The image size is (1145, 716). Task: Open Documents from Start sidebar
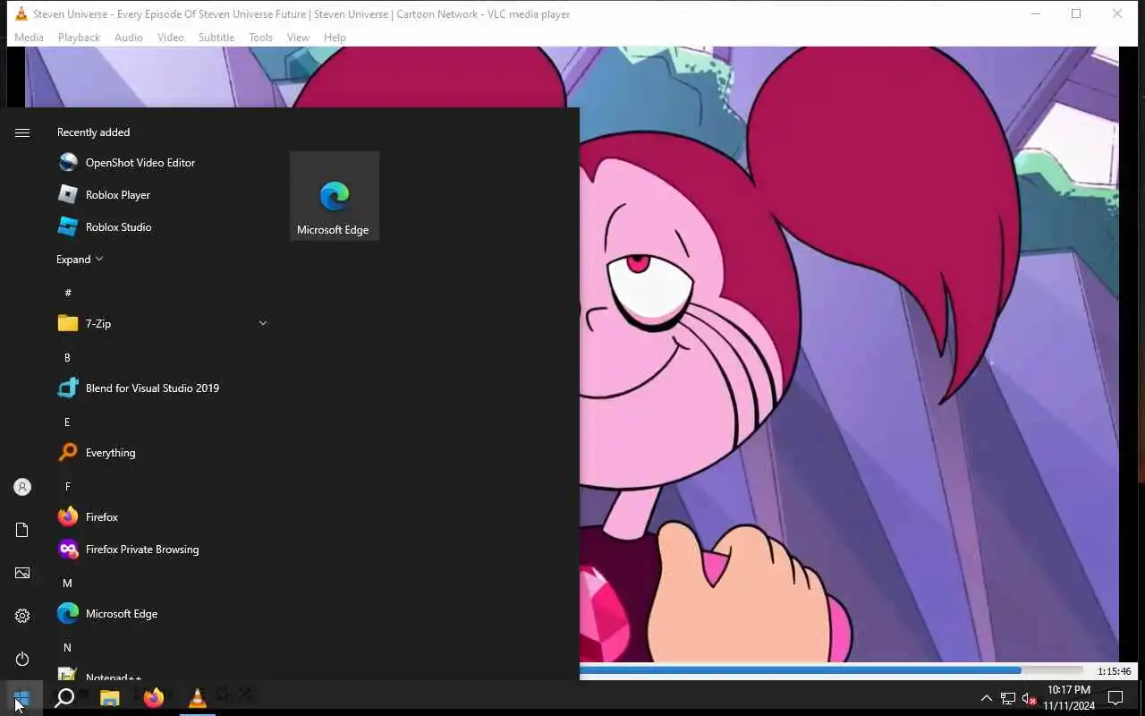pyautogui.click(x=22, y=530)
